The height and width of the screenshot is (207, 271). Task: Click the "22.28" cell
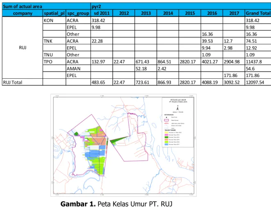coord(102,41)
